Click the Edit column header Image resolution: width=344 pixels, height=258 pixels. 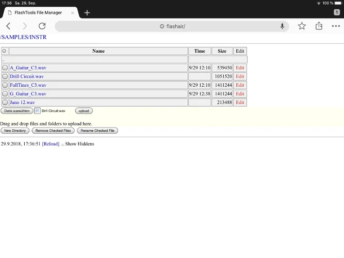pos(240,51)
